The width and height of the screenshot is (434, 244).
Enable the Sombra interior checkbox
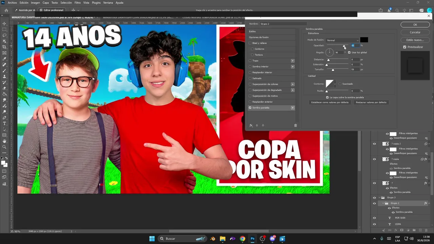[x=250, y=66]
